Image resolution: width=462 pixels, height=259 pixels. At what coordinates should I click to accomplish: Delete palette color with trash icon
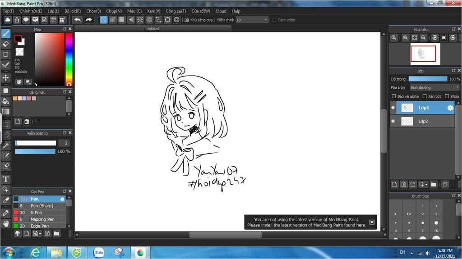click(x=27, y=121)
